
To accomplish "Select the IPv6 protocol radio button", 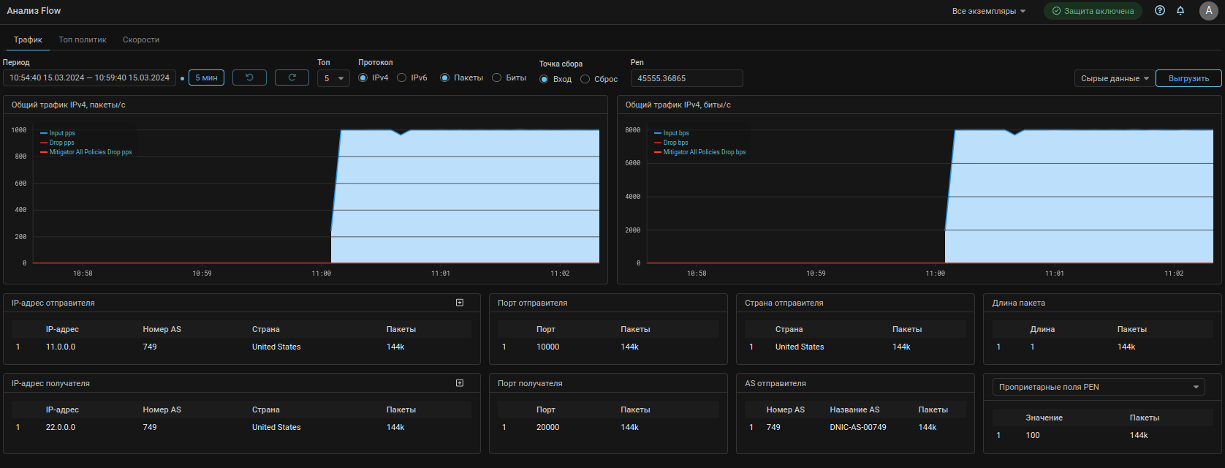I will (402, 78).
